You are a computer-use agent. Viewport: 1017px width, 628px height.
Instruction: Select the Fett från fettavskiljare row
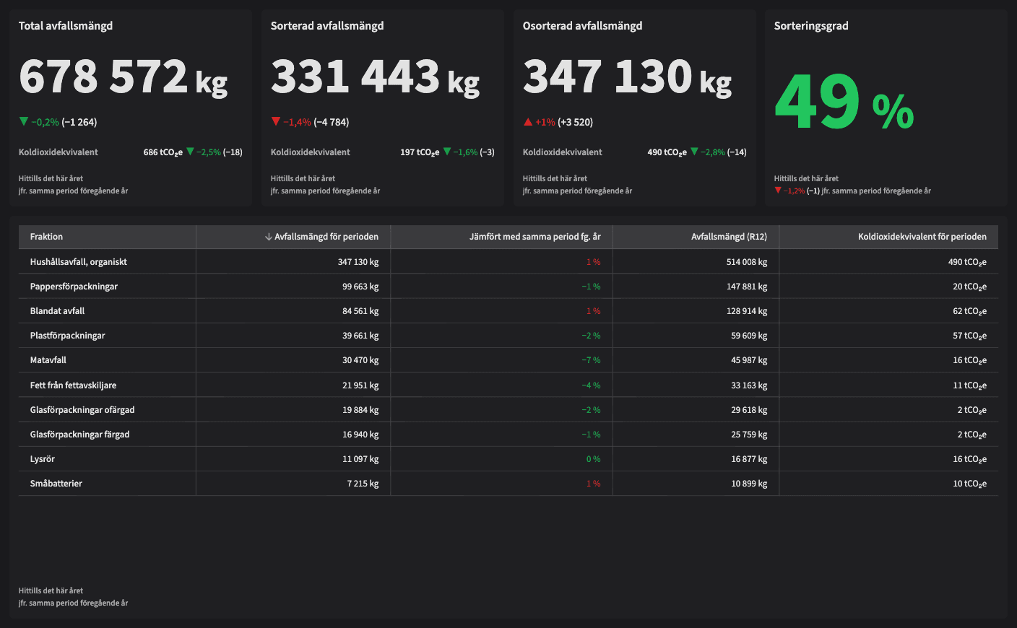tap(73, 385)
